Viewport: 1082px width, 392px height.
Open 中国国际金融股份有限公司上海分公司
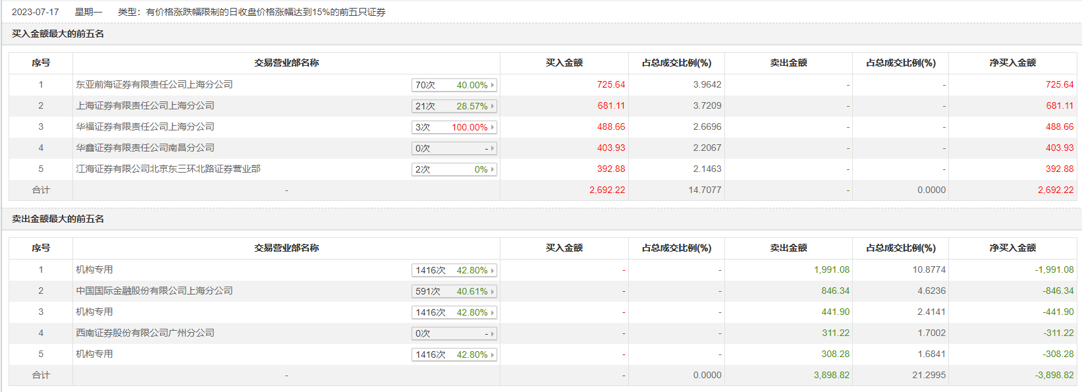tap(154, 291)
